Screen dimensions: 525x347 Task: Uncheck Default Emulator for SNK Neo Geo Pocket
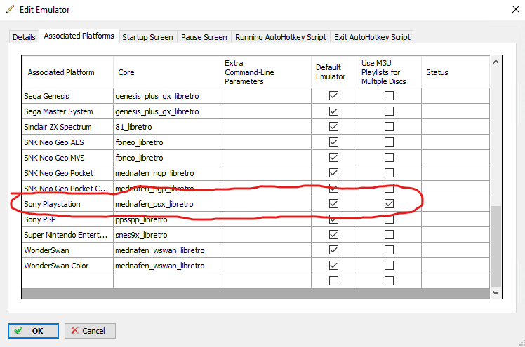[x=333, y=173]
